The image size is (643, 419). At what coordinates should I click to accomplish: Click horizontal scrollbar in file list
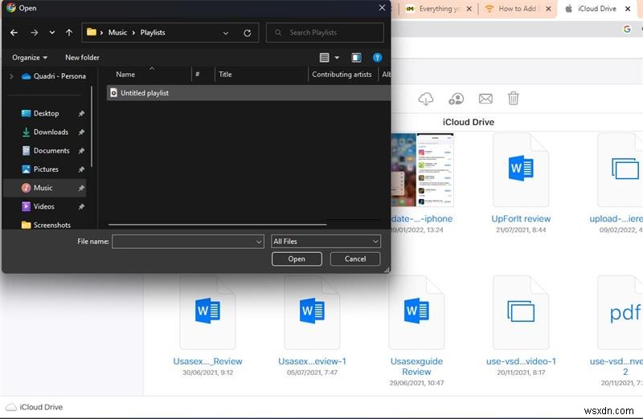pyautogui.click(x=217, y=225)
